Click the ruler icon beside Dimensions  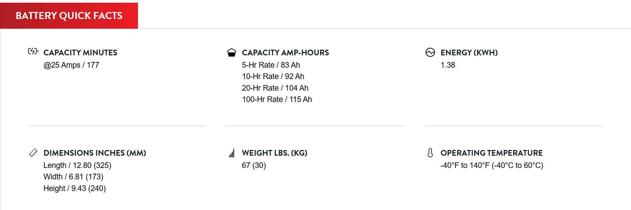33,153
